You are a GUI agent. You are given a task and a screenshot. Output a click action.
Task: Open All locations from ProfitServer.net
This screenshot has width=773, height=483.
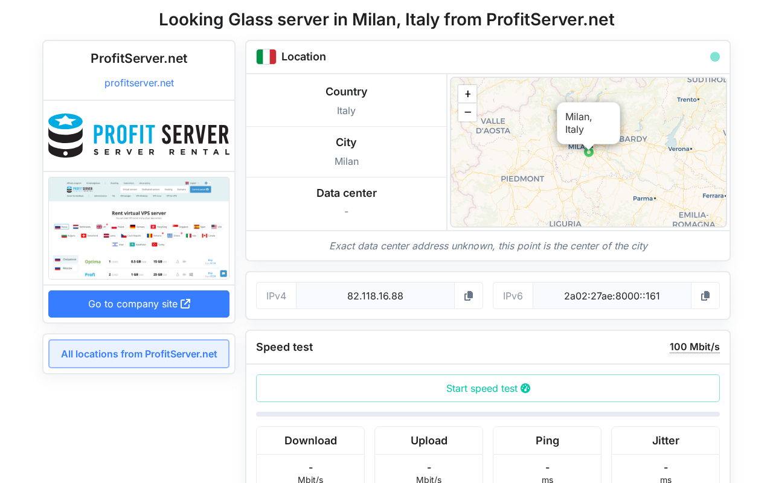pos(139,354)
